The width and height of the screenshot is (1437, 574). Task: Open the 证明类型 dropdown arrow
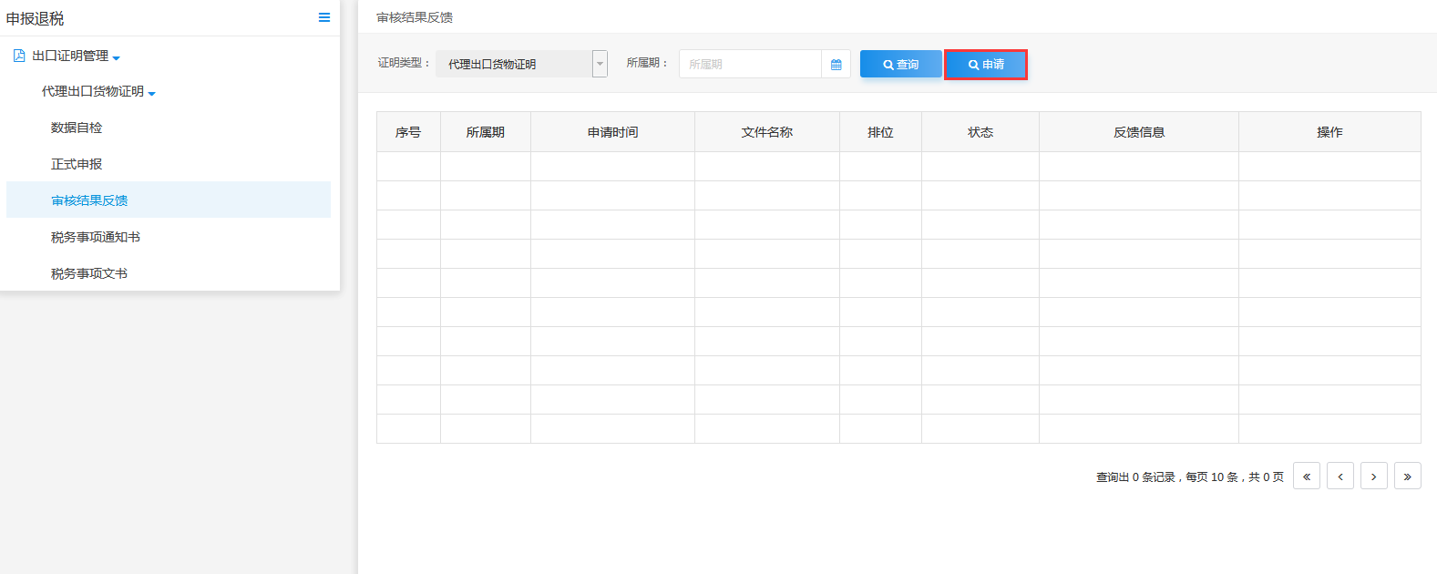coord(600,64)
